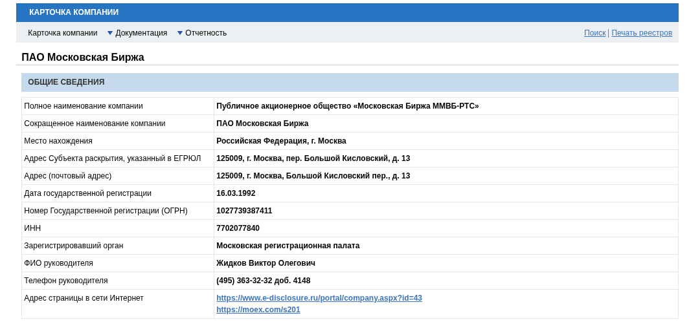The height and width of the screenshot is (322, 689).
Task: Click the label Сокращенное наименование компании
Action: point(95,123)
